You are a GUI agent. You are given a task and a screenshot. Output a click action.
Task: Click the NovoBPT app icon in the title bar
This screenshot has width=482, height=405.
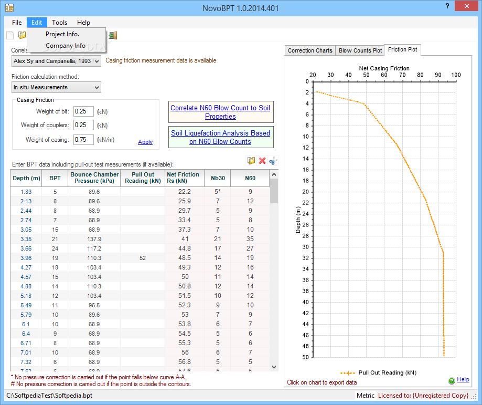(x=9, y=8)
